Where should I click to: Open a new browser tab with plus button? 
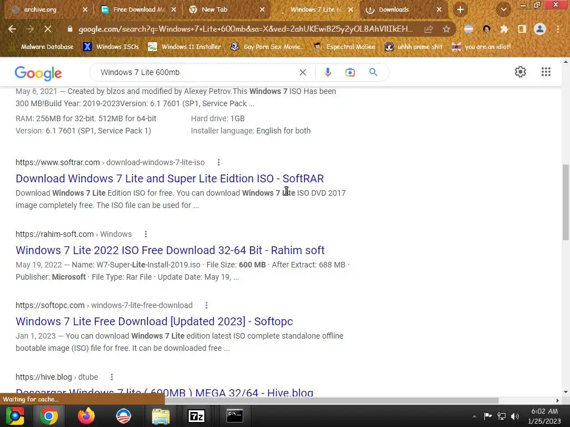tap(460, 9)
